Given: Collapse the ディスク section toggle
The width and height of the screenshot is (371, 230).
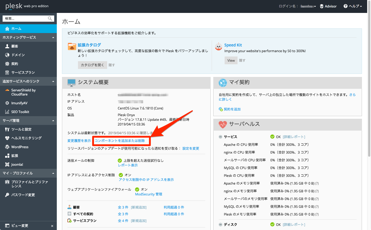Looking at the screenshot, I should click(220, 225).
